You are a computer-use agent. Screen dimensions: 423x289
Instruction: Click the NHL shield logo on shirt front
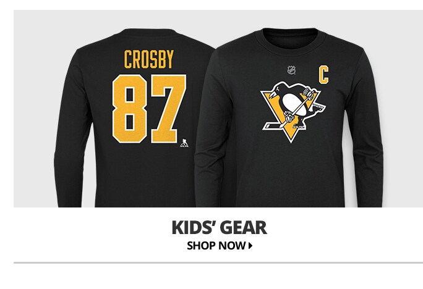click(x=291, y=70)
